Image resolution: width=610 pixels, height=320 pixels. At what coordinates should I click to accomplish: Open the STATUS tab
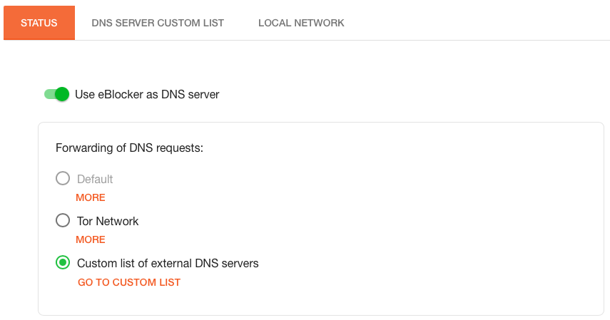click(39, 23)
